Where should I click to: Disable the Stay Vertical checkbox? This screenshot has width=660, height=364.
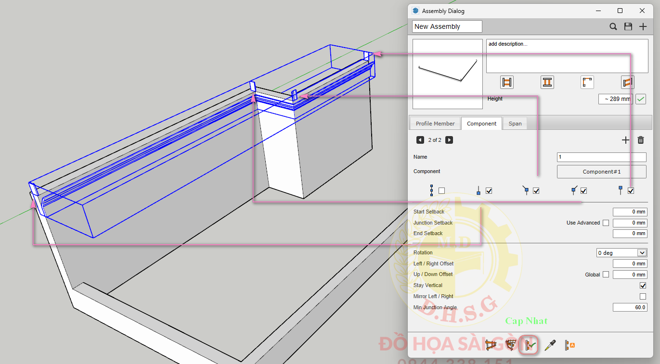[x=643, y=286]
